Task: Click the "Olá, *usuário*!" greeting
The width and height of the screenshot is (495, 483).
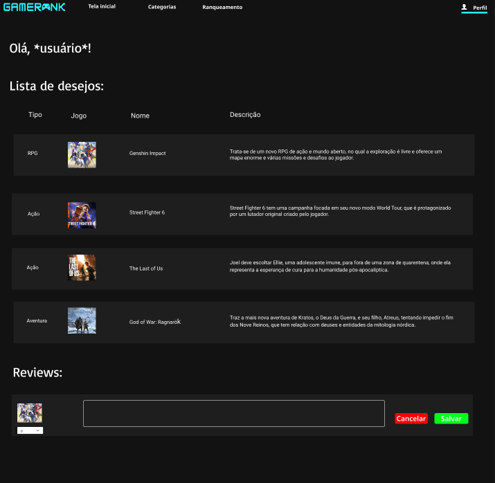Action: click(51, 48)
